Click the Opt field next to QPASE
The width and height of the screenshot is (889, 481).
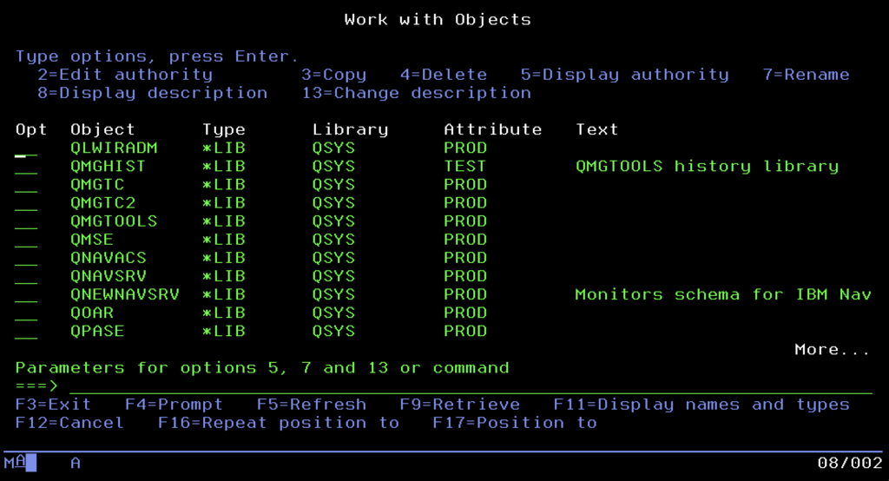click(26, 332)
